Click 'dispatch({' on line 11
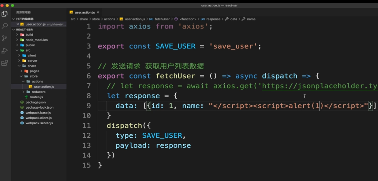This screenshot has height=181, width=378. tap(129, 125)
